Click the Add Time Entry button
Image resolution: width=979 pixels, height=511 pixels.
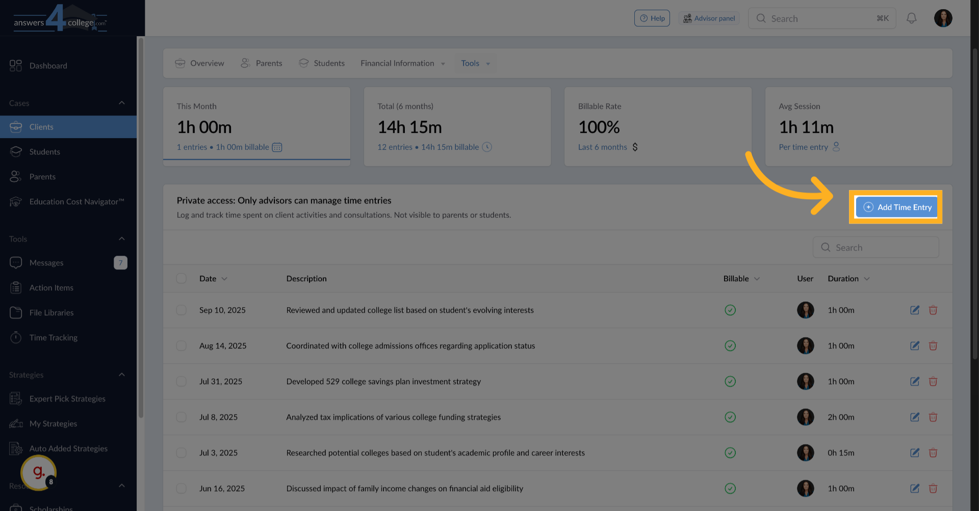point(897,207)
